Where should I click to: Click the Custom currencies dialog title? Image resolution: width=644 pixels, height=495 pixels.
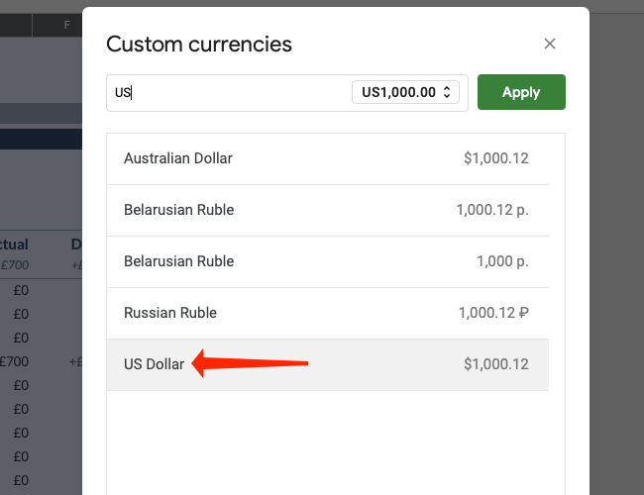point(199,44)
